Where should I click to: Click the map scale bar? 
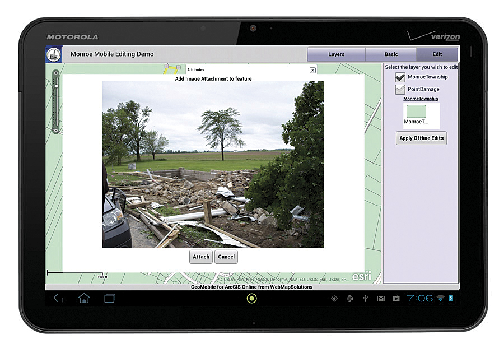click(x=75, y=273)
